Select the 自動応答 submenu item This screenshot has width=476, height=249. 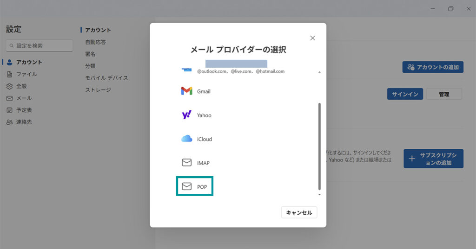click(x=95, y=42)
